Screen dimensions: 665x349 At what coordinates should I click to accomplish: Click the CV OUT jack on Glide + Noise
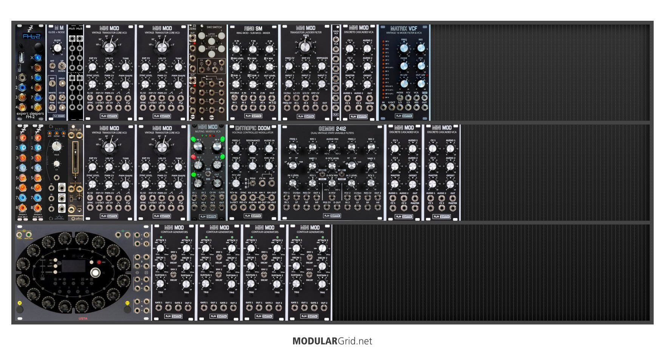[x=62, y=108]
